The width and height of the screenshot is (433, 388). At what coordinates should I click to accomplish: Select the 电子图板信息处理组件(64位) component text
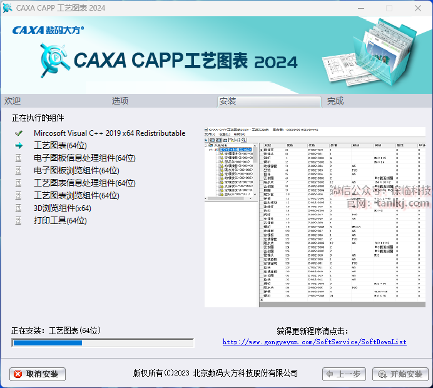pos(84,158)
